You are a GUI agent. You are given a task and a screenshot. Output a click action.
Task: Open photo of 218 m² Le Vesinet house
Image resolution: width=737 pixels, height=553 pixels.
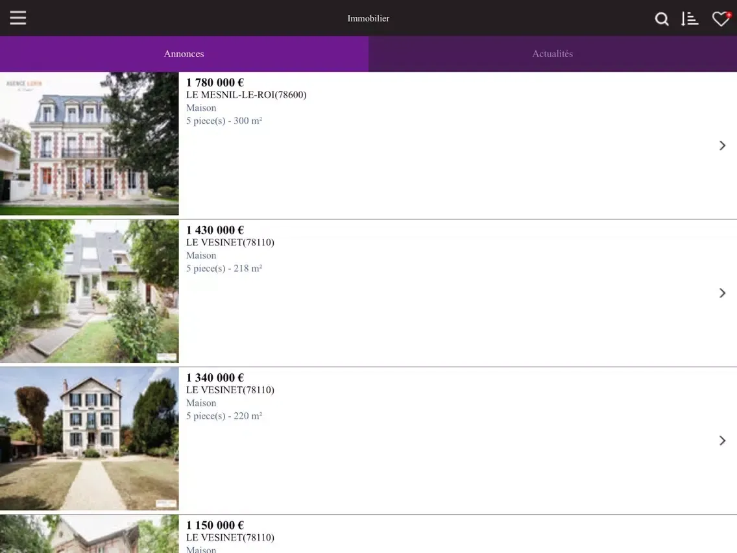pyautogui.click(x=89, y=291)
